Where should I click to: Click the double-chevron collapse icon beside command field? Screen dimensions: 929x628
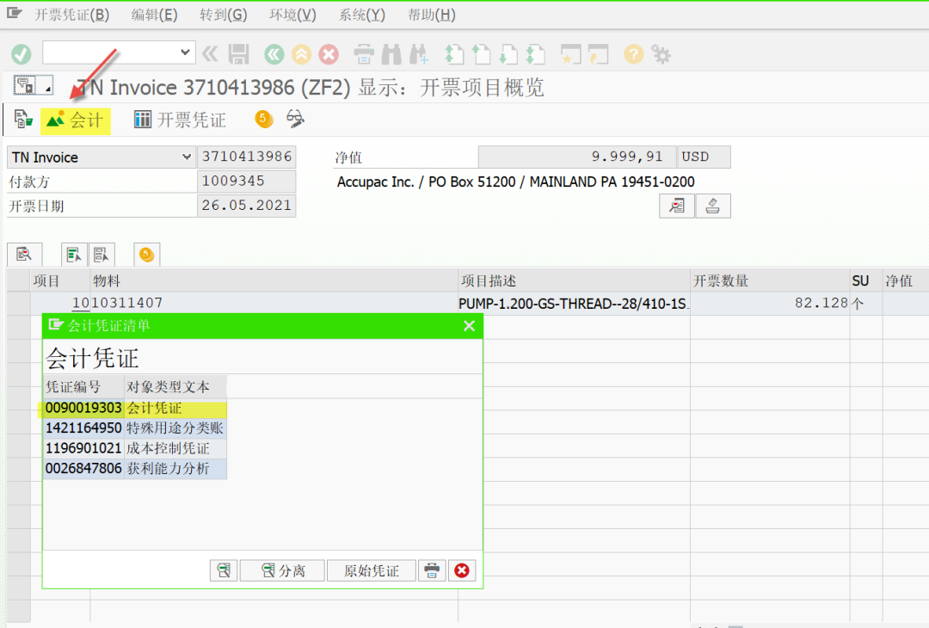[210, 54]
